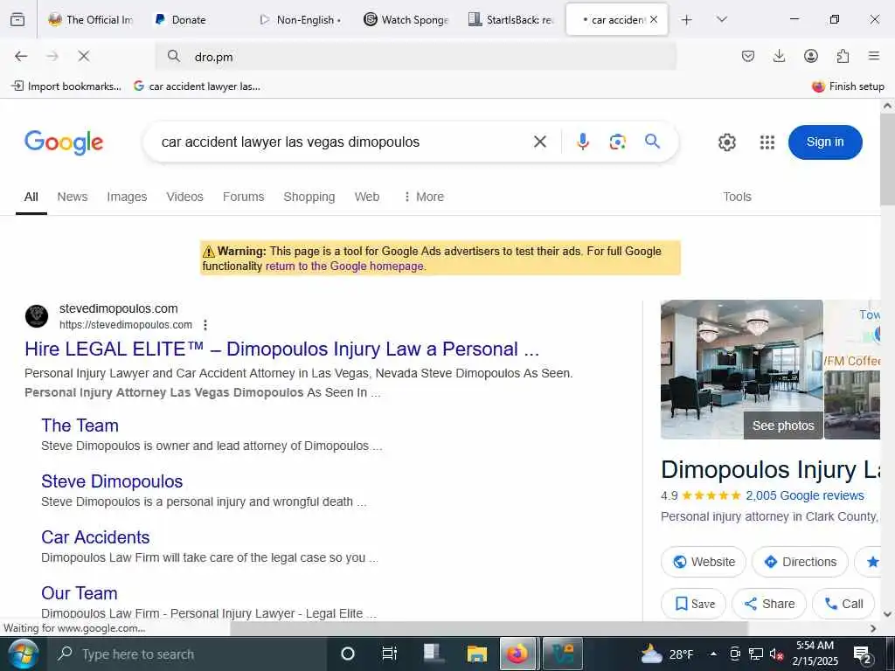Stop page loading with the X button
The image size is (895, 671).
pyautogui.click(x=83, y=56)
